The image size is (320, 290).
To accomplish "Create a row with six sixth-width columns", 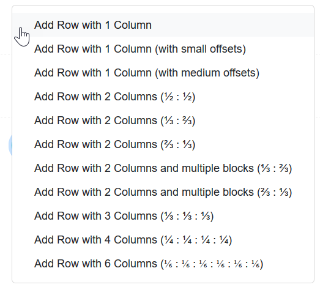I will pyautogui.click(x=163, y=264).
